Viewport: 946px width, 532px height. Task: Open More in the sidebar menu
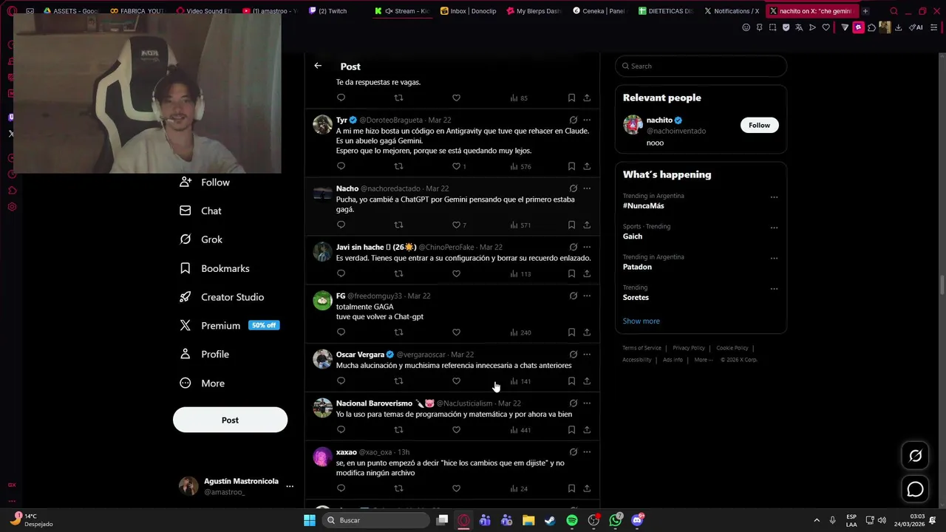coord(203,383)
